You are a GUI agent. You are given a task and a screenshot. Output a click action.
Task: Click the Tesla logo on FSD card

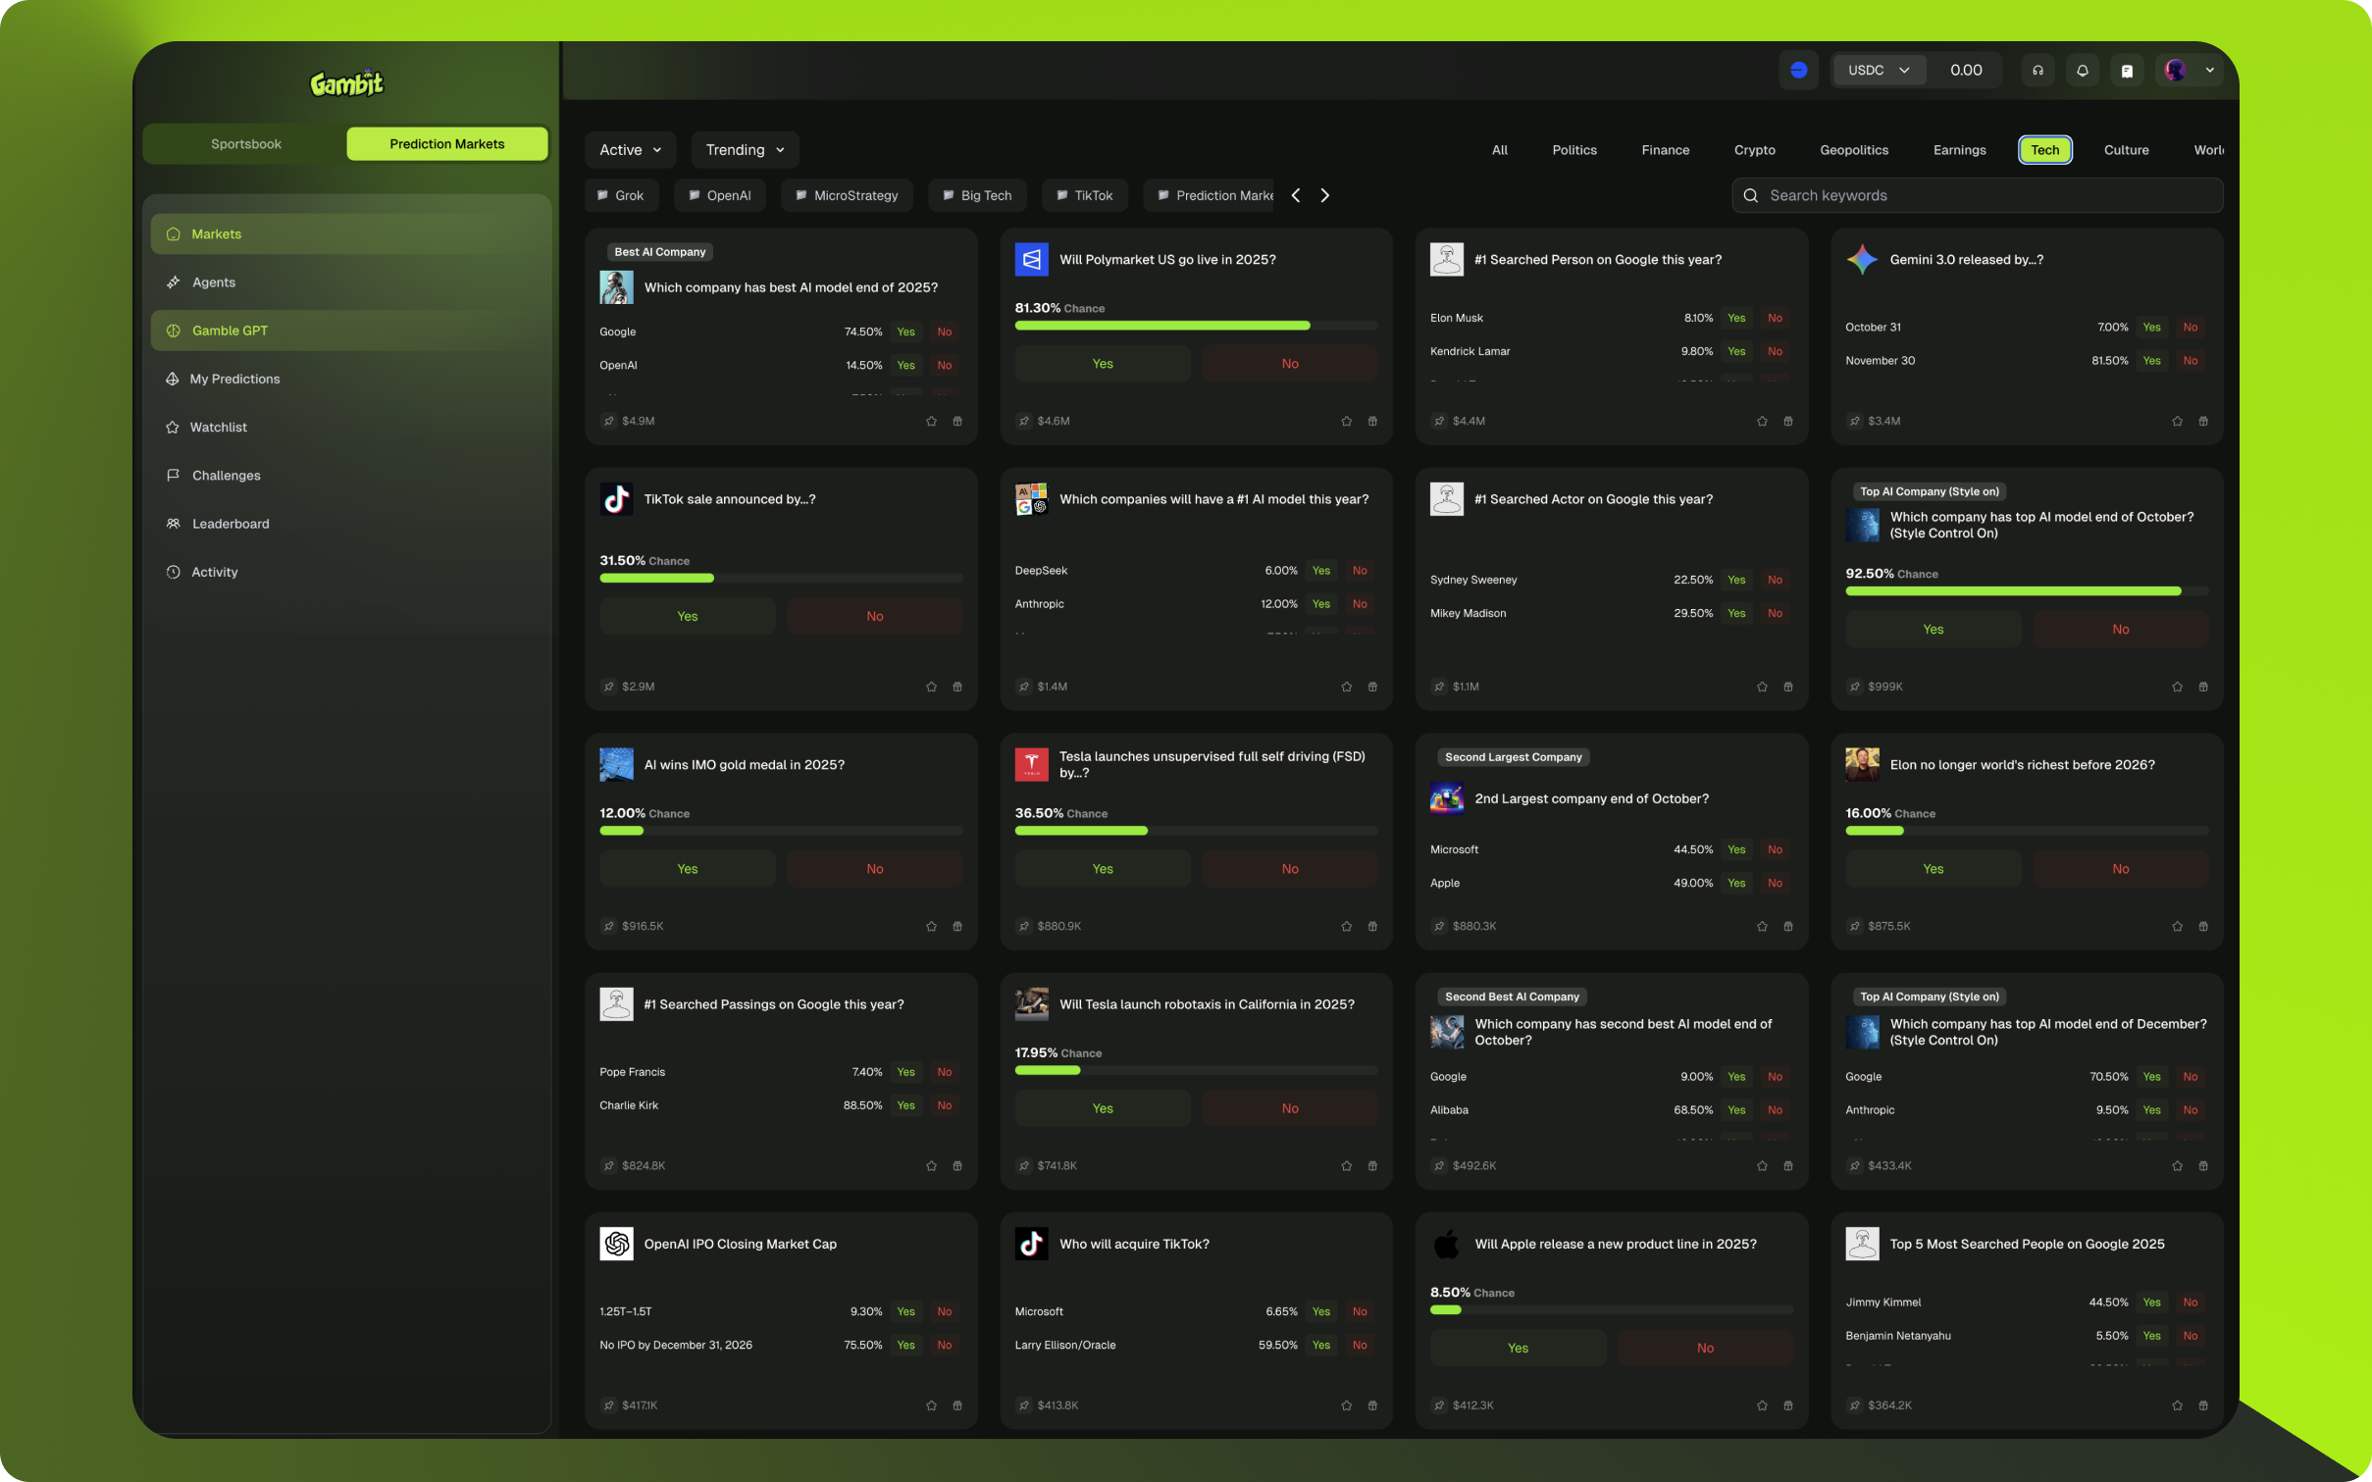[1031, 764]
